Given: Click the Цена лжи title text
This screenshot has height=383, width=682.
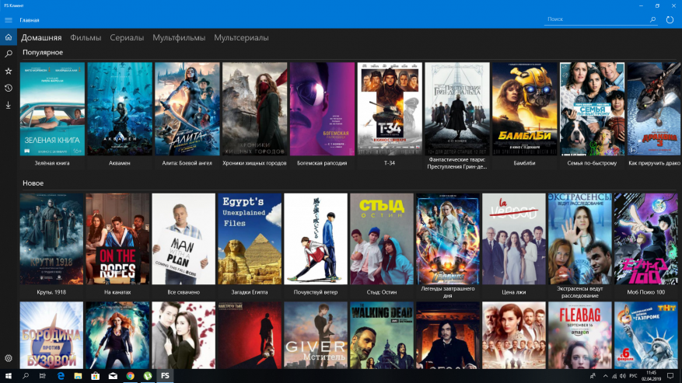Looking at the screenshot, I should pyautogui.click(x=514, y=292).
